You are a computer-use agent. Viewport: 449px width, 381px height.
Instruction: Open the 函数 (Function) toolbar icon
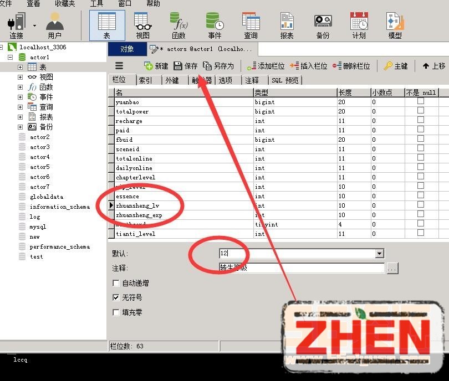(178, 25)
